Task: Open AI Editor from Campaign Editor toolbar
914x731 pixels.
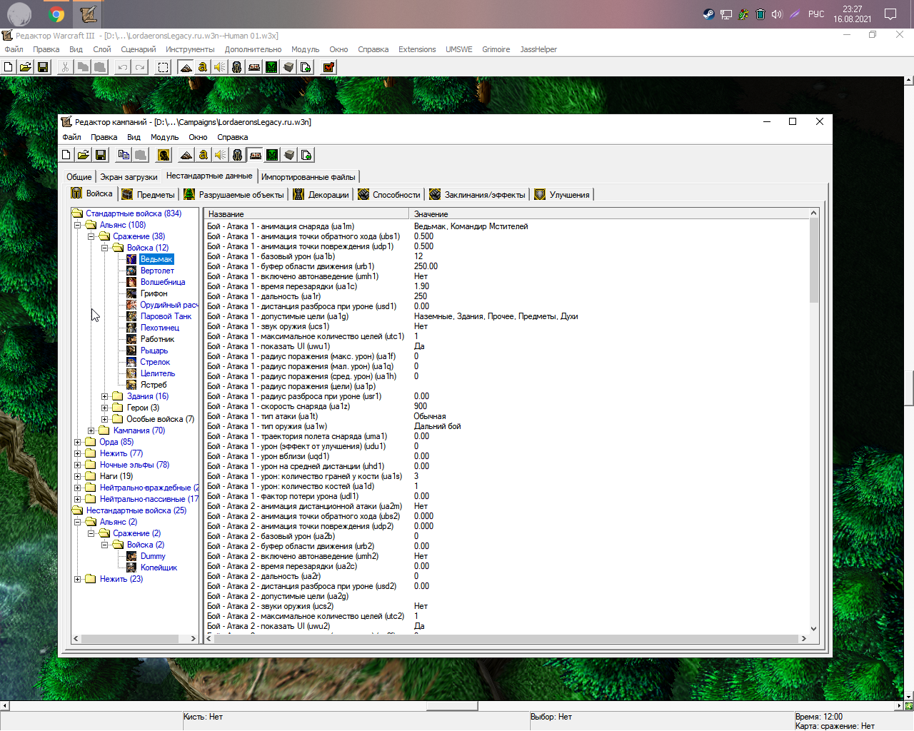Action: (x=272, y=155)
